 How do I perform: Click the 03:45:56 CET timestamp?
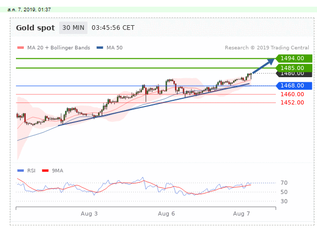tap(113, 28)
